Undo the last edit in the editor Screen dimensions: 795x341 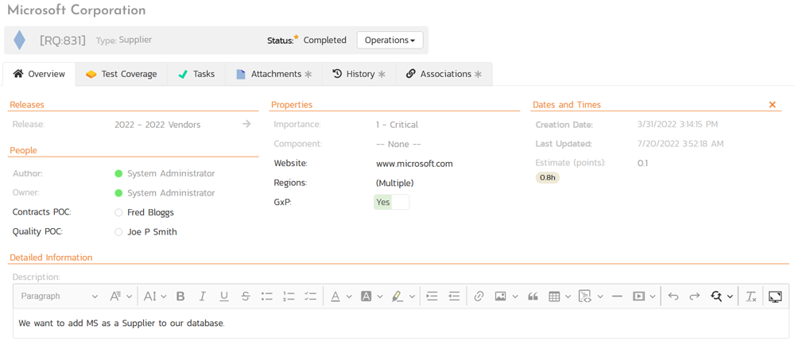pyautogui.click(x=673, y=296)
